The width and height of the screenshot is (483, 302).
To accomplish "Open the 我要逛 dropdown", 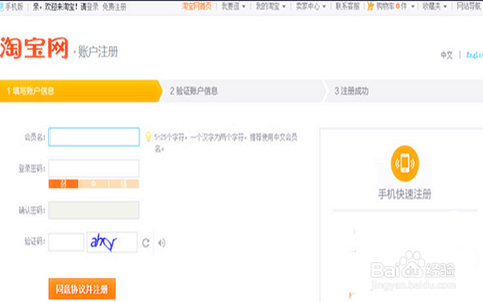I will (x=234, y=6).
